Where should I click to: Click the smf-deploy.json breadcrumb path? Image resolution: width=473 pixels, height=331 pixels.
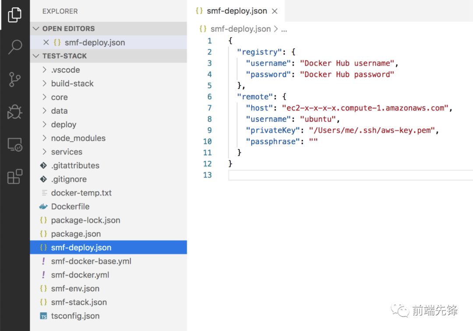tap(240, 29)
